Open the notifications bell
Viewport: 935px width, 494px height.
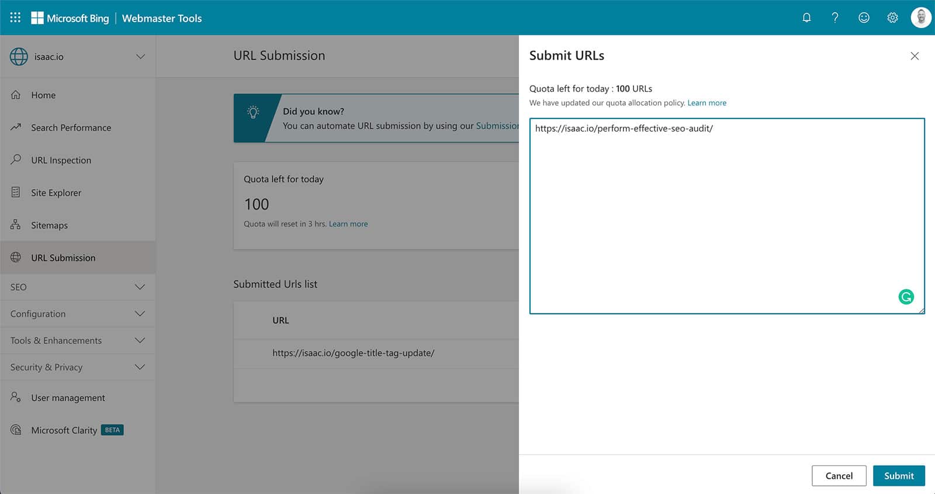coord(806,18)
